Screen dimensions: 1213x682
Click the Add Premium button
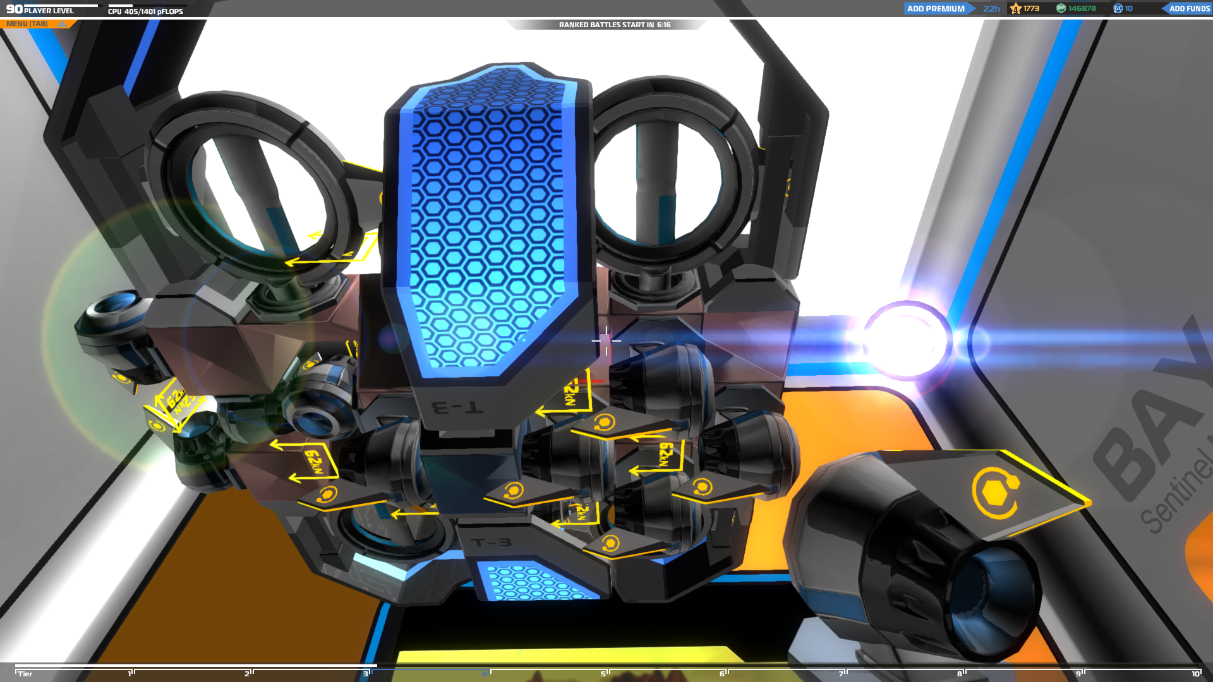(936, 9)
